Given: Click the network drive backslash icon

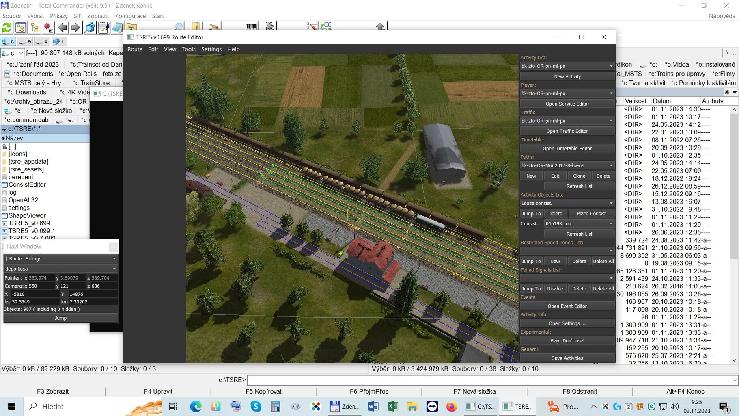Looking at the screenshot, I should click(x=58, y=41).
